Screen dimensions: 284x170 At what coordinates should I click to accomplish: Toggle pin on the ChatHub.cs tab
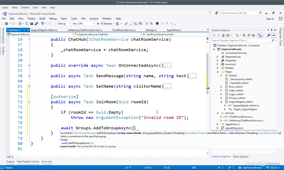click(x=24, y=30)
